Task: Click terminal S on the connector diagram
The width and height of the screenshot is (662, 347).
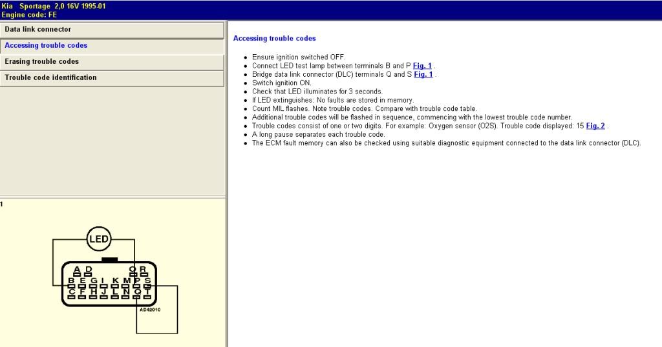Action: tap(147, 282)
